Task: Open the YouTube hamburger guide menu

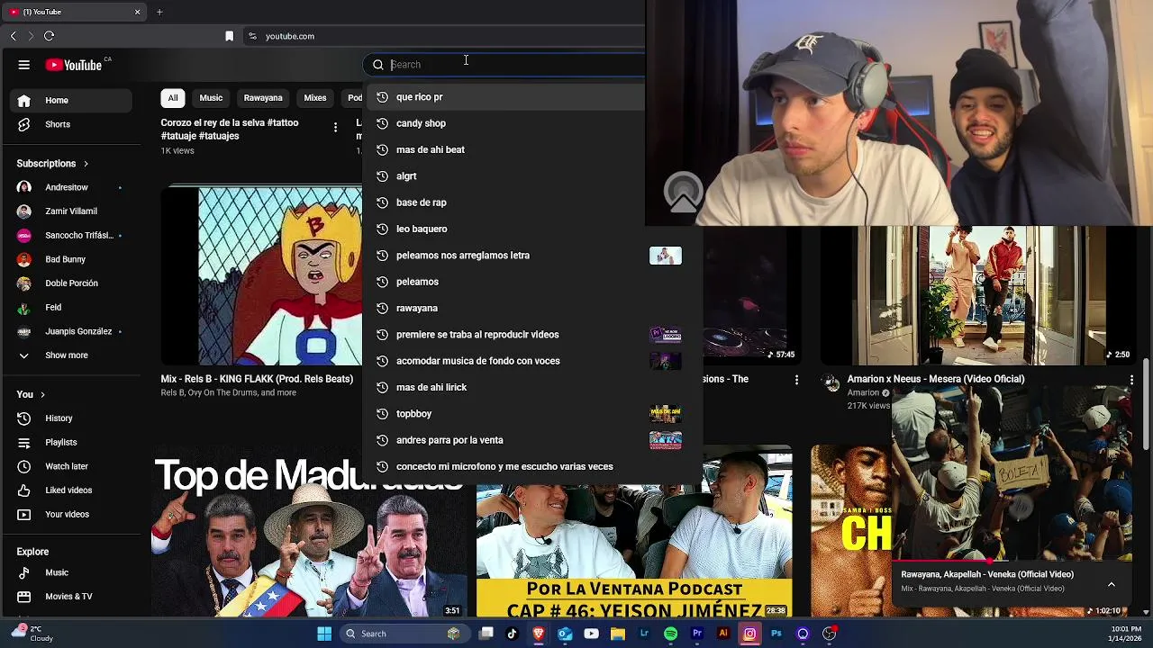Action: point(24,65)
